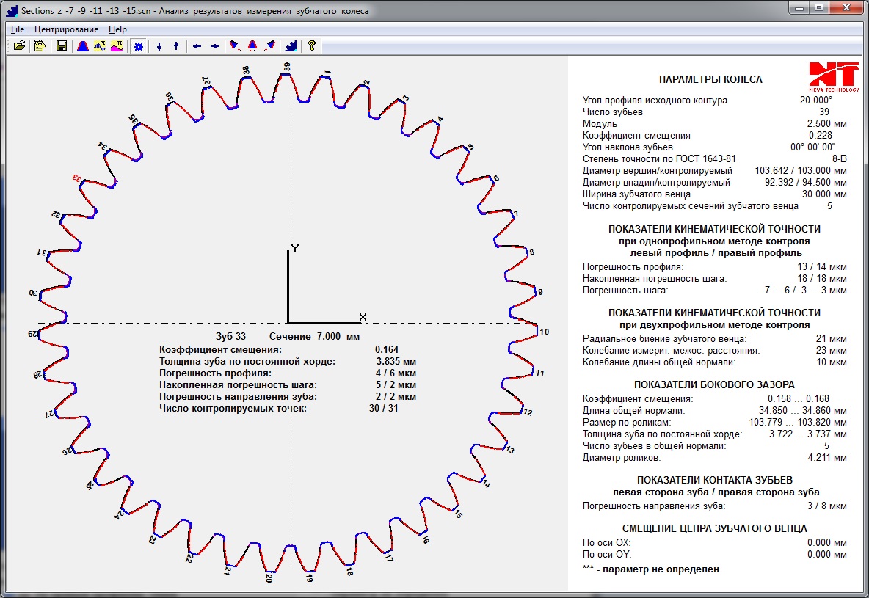
Task: Click the chord thickness value 3.835 мм
Action: tap(396, 361)
